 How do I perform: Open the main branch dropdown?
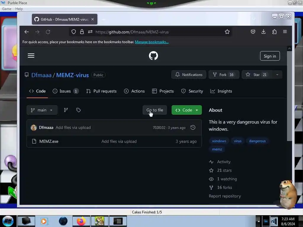(42, 110)
